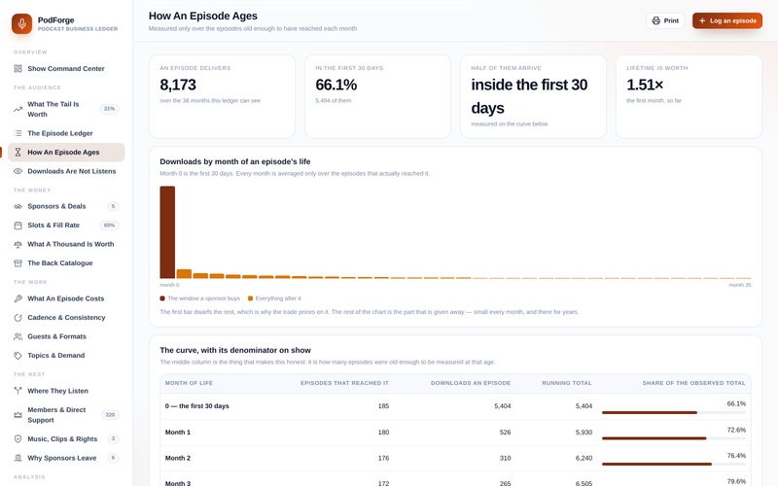Click the 1.51× lifetime worth value
This screenshot has height=486, width=778.
[x=645, y=85]
